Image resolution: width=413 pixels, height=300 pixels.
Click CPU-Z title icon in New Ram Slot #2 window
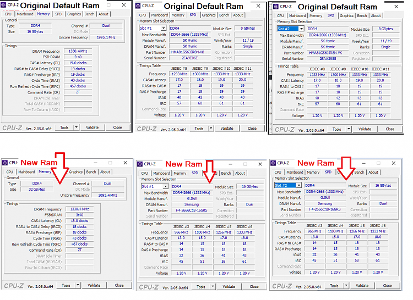click(273, 163)
